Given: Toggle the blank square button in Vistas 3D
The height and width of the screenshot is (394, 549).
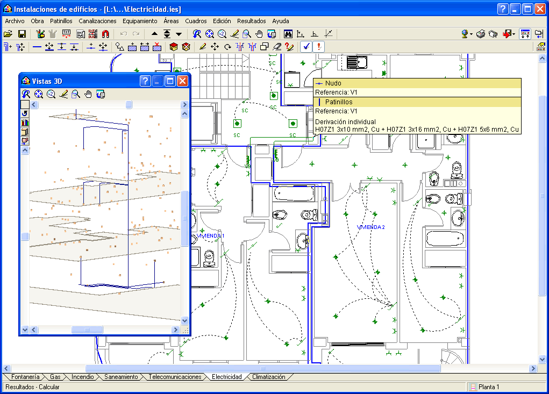Looking at the screenshot, I should point(25,104).
